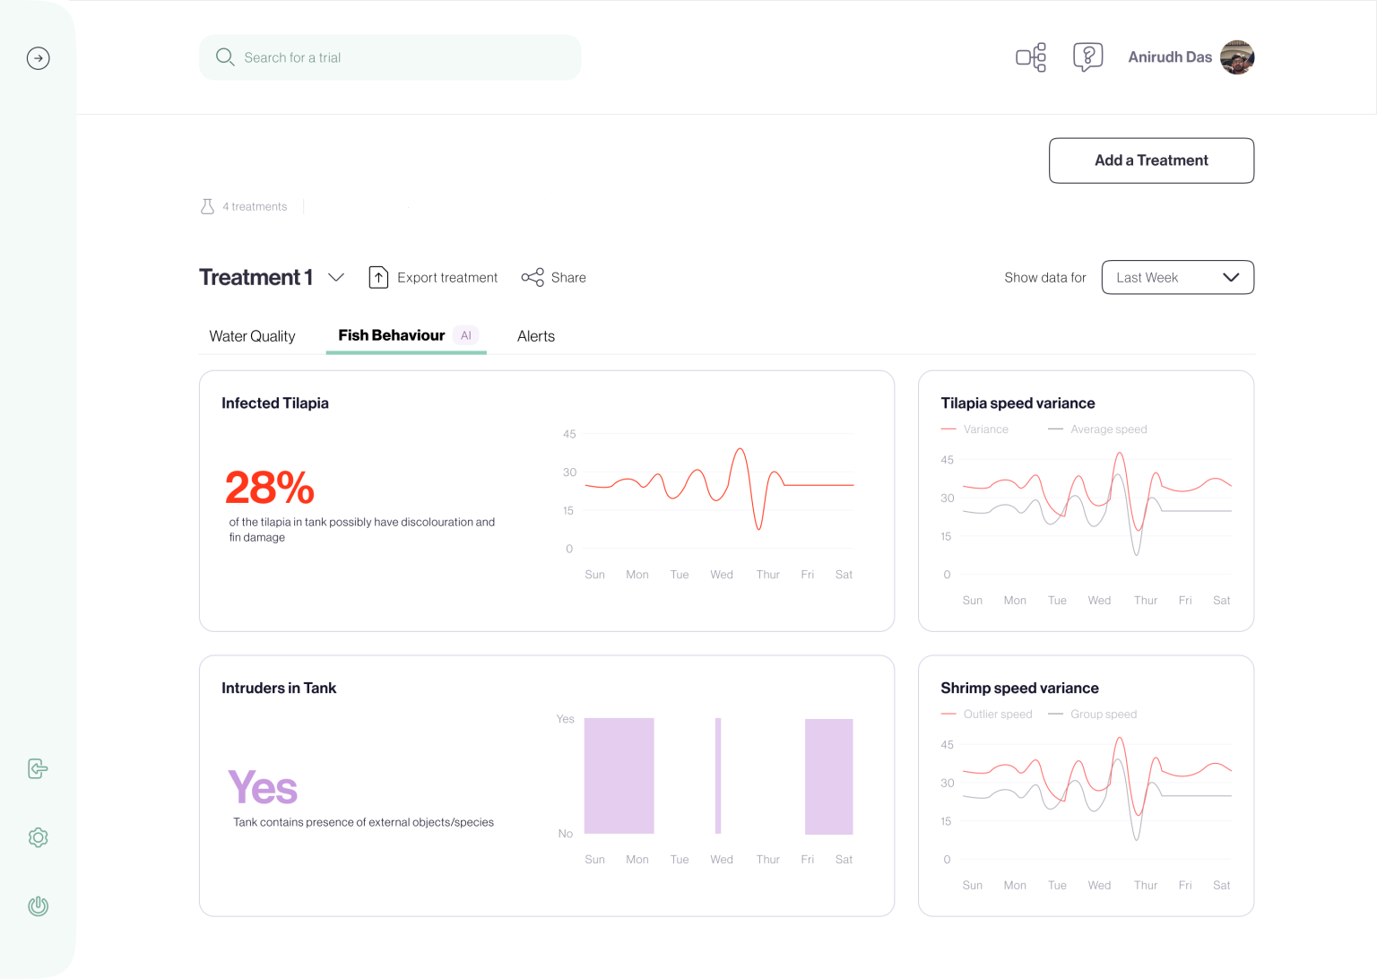Toggle Variance legend in Tilapia speed chart

pyautogui.click(x=975, y=429)
